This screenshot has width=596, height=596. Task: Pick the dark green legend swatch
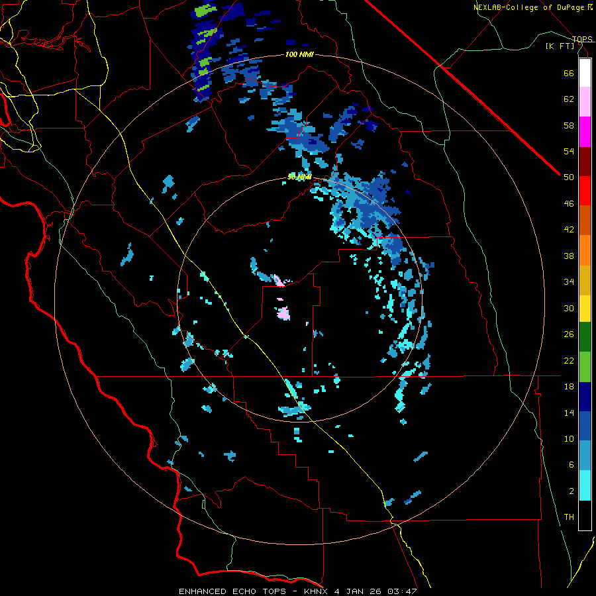[x=585, y=337]
